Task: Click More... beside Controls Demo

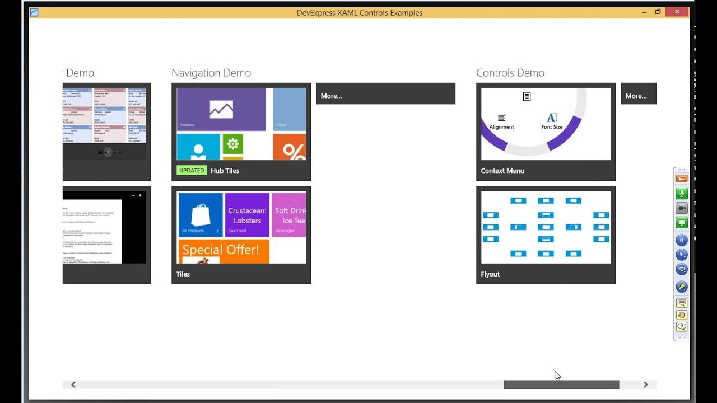Action: [639, 93]
